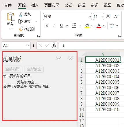Apply the yellow fill color
The width and height of the screenshot is (124, 127).
coord(87,26)
